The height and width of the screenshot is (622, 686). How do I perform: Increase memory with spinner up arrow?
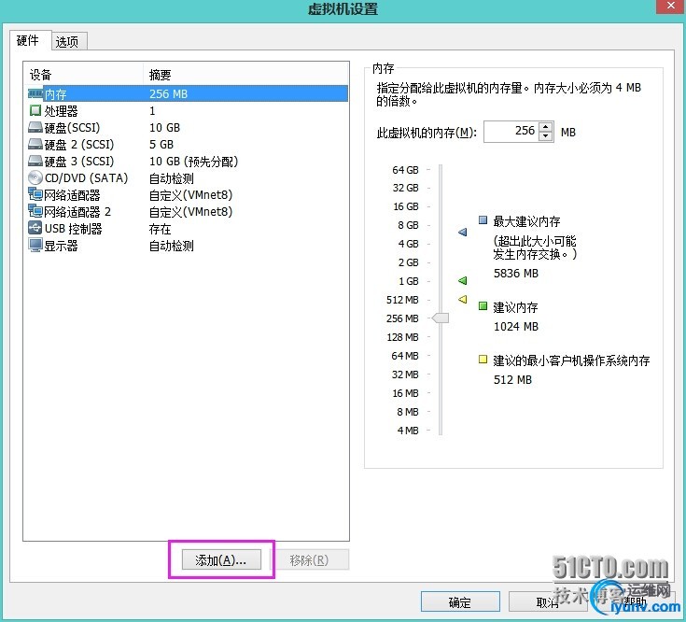546,126
